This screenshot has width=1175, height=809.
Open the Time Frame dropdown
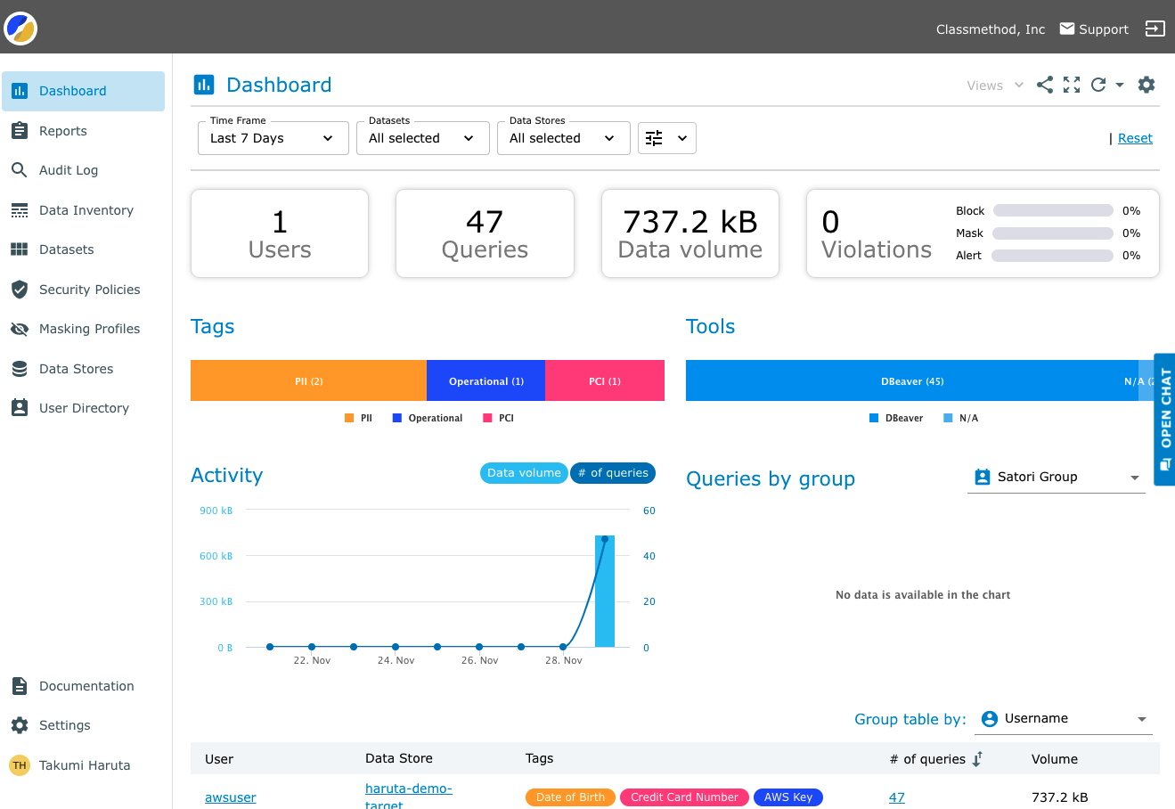pyautogui.click(x=273, y=137)
